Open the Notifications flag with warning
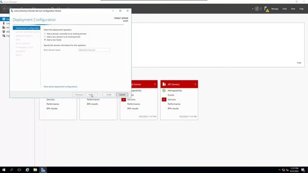This screenshot has width=308, height=173. coord(266,9)
